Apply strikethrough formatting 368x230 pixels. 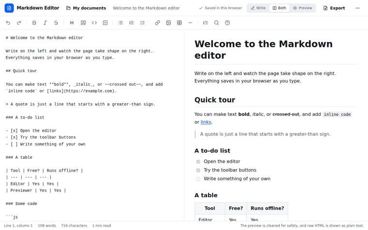(56, 23)
